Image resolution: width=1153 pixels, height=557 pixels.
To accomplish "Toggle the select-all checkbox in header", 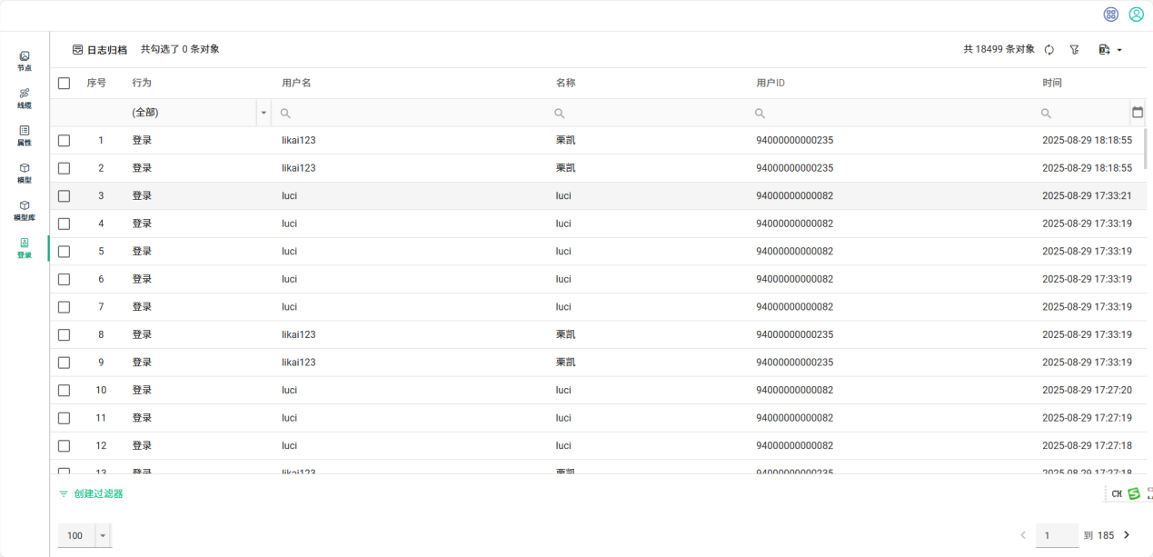I will coord(64,84).
